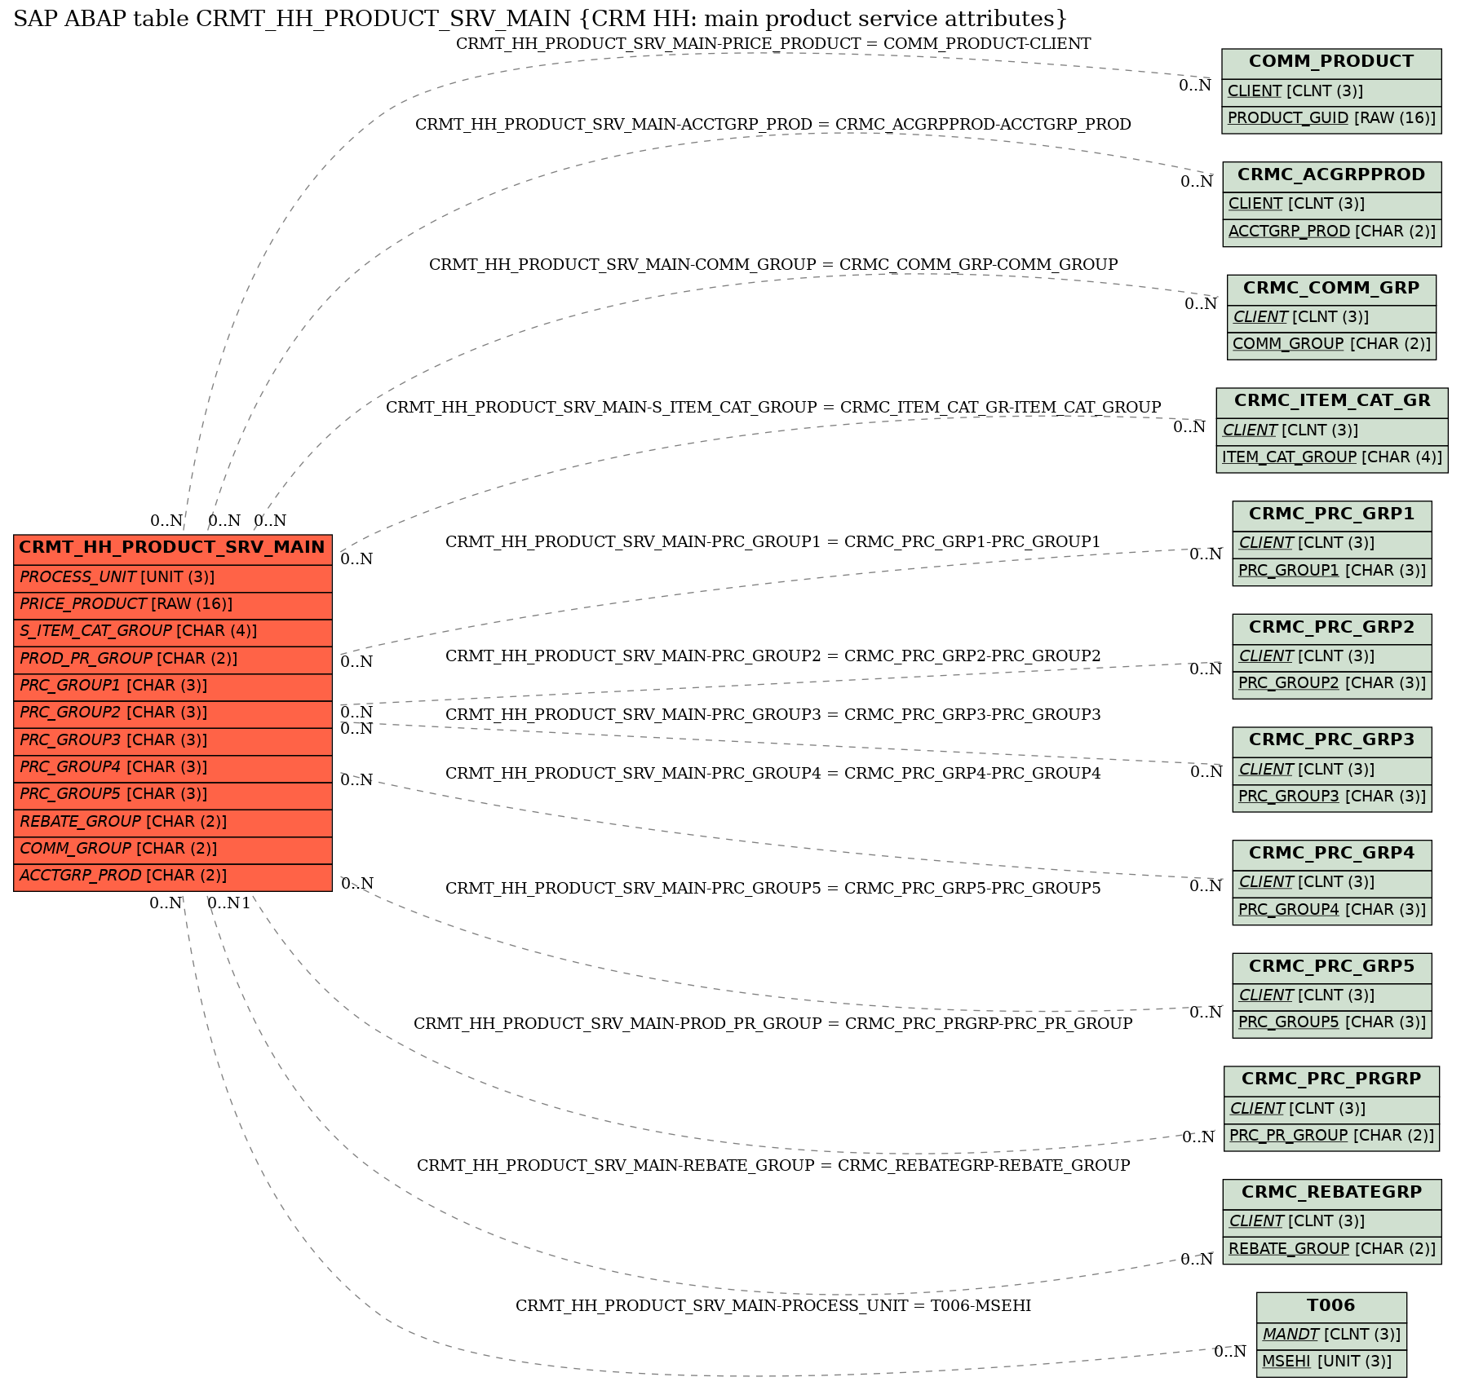This screenshot has height=1386, width=1461.
Task: Click CLIENT field in CRMC_PRC_GRP5 table
Action: pos(1331,997)
